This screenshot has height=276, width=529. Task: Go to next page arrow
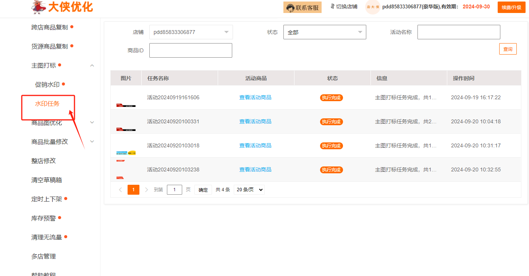pyautogui.click(x=147, y=190)
